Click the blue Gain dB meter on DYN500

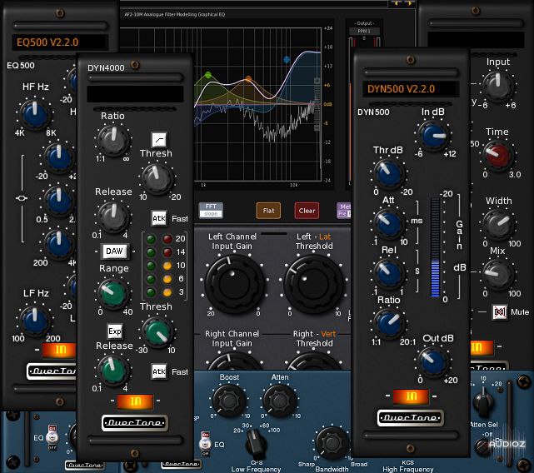click(436, 247)
